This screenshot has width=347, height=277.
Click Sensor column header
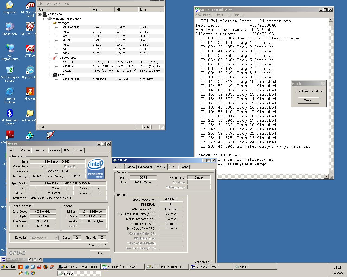(64, 9)
